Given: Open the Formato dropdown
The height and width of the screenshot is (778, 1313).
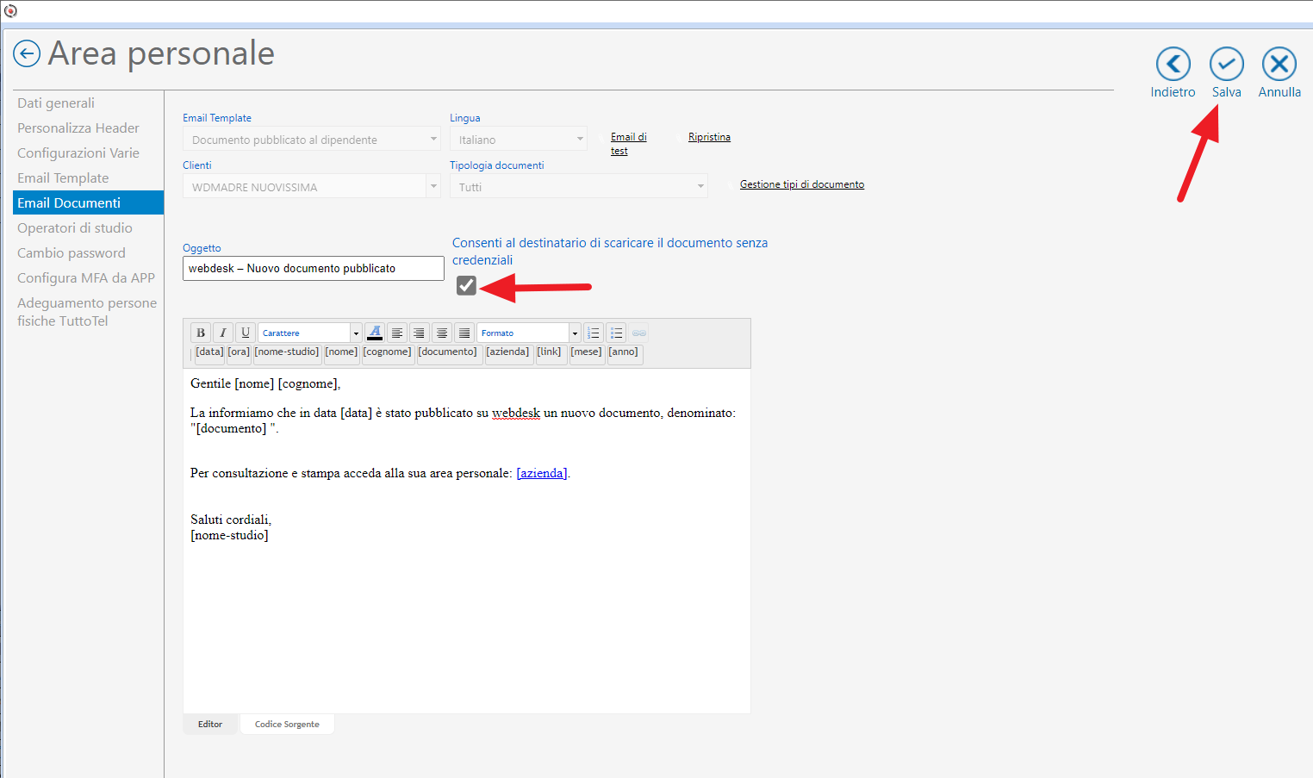Looking at the screenshot, I should 529,333.
